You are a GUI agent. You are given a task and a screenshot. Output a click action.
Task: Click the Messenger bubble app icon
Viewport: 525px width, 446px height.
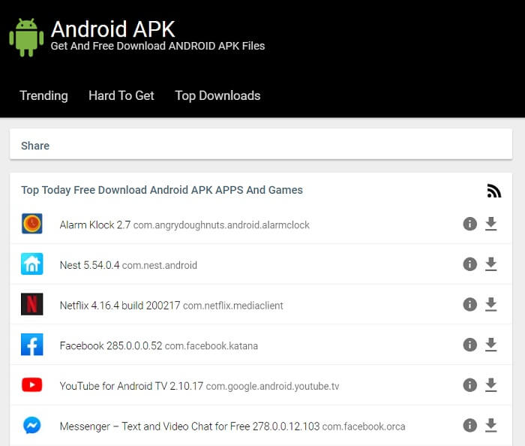tap(31, 425)
